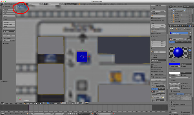This screenshot has width=194, height=115.
Task: Click the play animation button in timeline
Action: pos(73,114)
